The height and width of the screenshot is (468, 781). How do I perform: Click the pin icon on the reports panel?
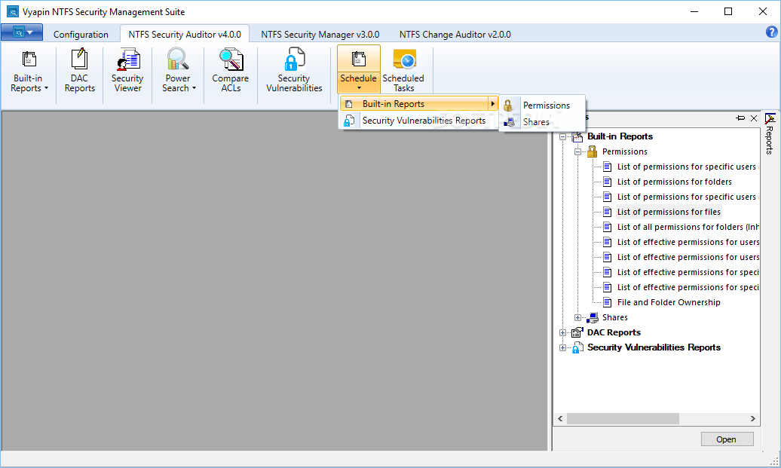pos(740,118)
